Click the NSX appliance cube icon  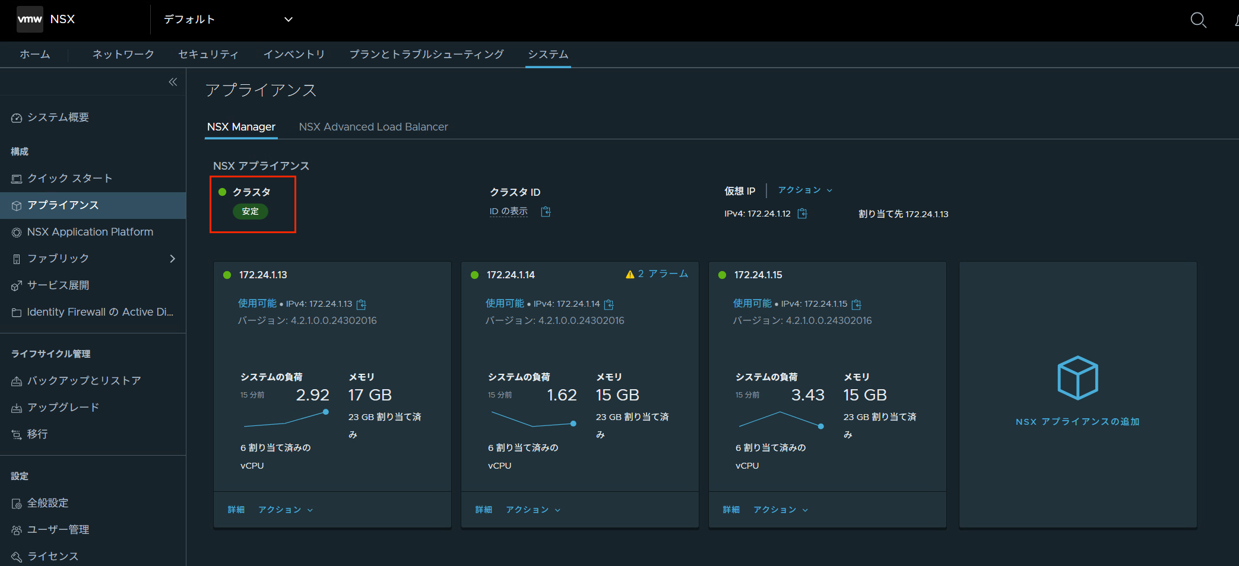pos(1078,378)
